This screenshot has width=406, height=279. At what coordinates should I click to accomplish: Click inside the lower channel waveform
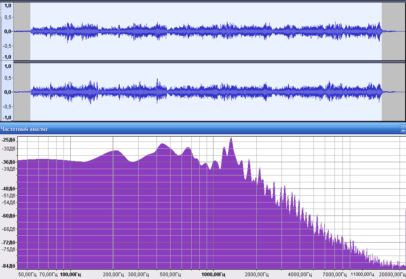click(x=206, y=92)
